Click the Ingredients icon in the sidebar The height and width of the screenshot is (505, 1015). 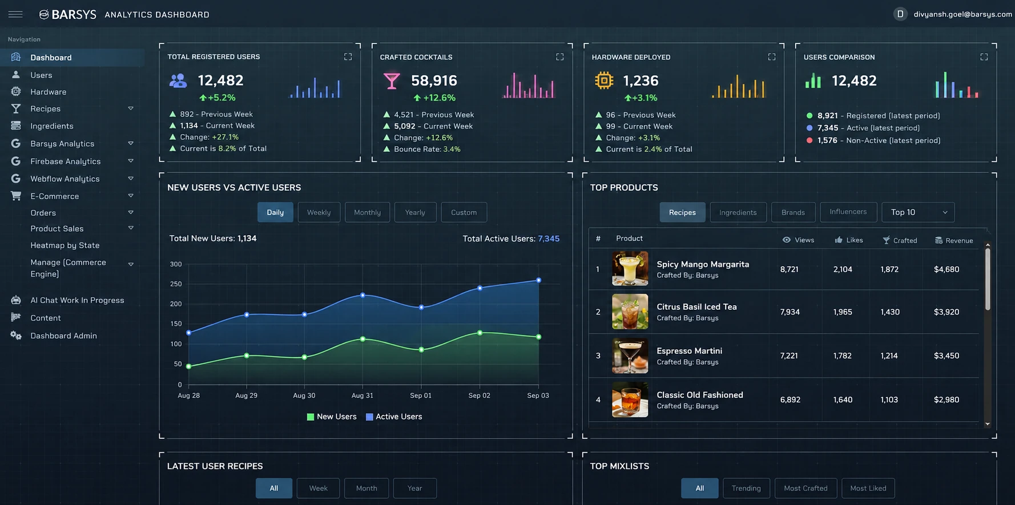[x=16, y=126]
